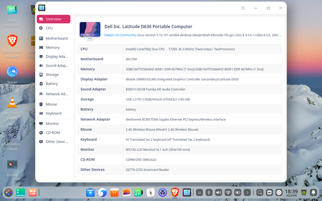The width and height of the screenshot is (322, 201).
Task: Click the Device Manager icon in the dock
Action: coord(187,193)
